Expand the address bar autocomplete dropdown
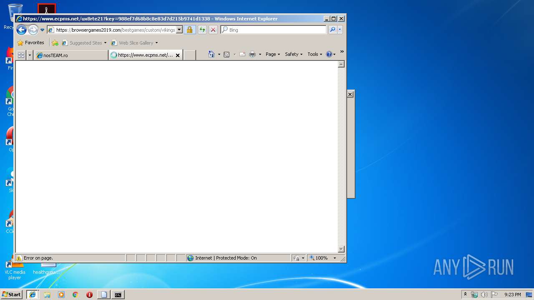 (179, 30)
